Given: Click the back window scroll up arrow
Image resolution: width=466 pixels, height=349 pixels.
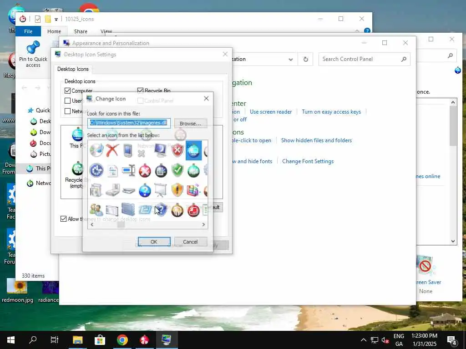Looking at the screenshot, I should [x=453, y=102].
